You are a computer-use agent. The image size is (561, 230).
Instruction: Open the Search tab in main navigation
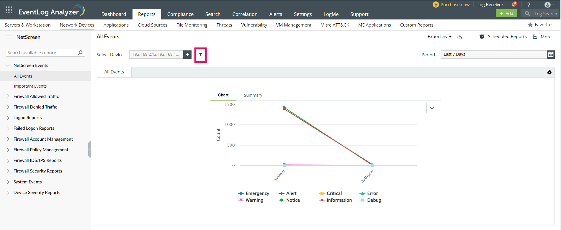tap(213, 14)
